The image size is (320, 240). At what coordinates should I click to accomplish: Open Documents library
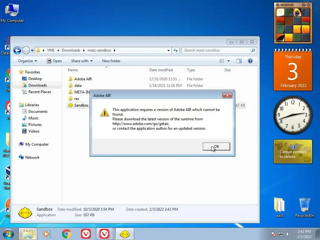point(38,112)
